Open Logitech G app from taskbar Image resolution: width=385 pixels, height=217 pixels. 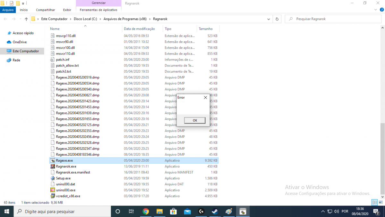coord(201,211)
